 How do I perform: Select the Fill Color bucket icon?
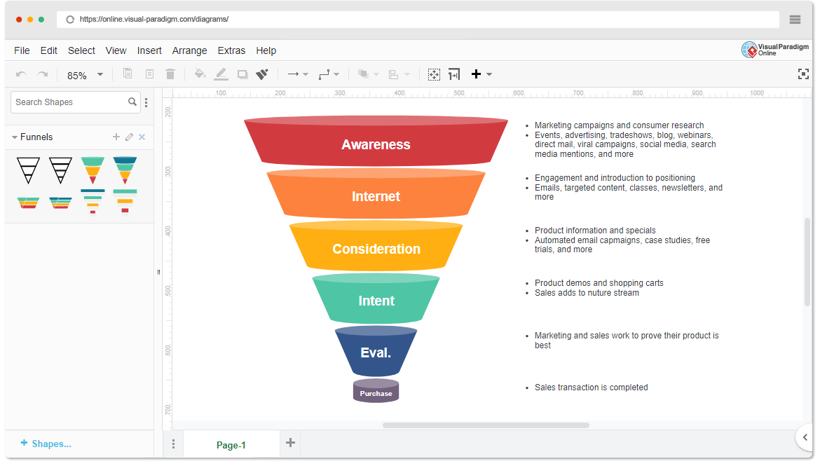tap(200, 74)
